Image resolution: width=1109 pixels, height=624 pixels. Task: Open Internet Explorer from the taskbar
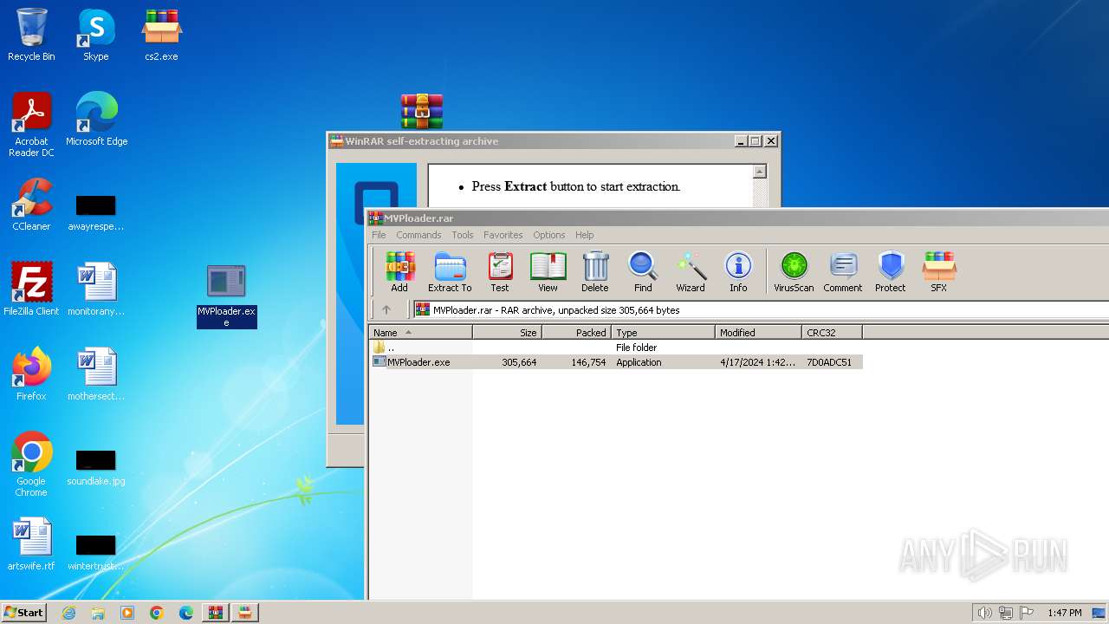pyautogui.click(x=69, y=613)
